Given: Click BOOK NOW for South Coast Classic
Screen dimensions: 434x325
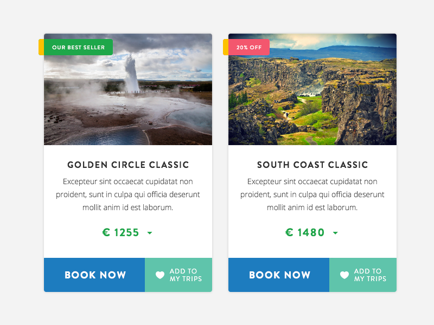Looking at the screenshot, I should (x=278, y=275).
